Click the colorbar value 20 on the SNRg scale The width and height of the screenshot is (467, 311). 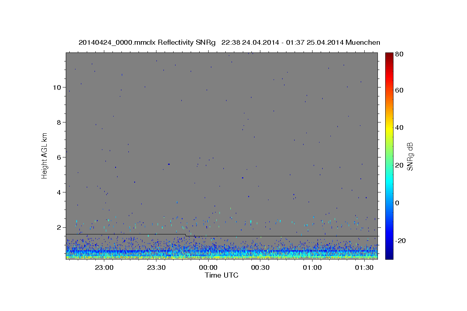pos(399,165)
